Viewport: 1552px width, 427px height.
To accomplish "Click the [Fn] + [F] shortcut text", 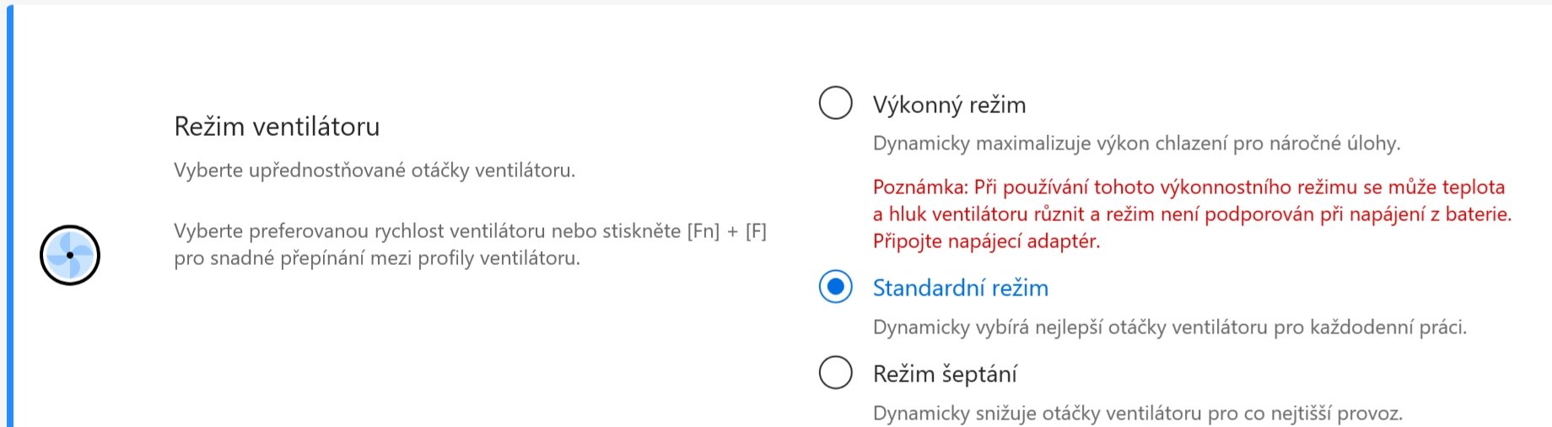I will (726, 231).
